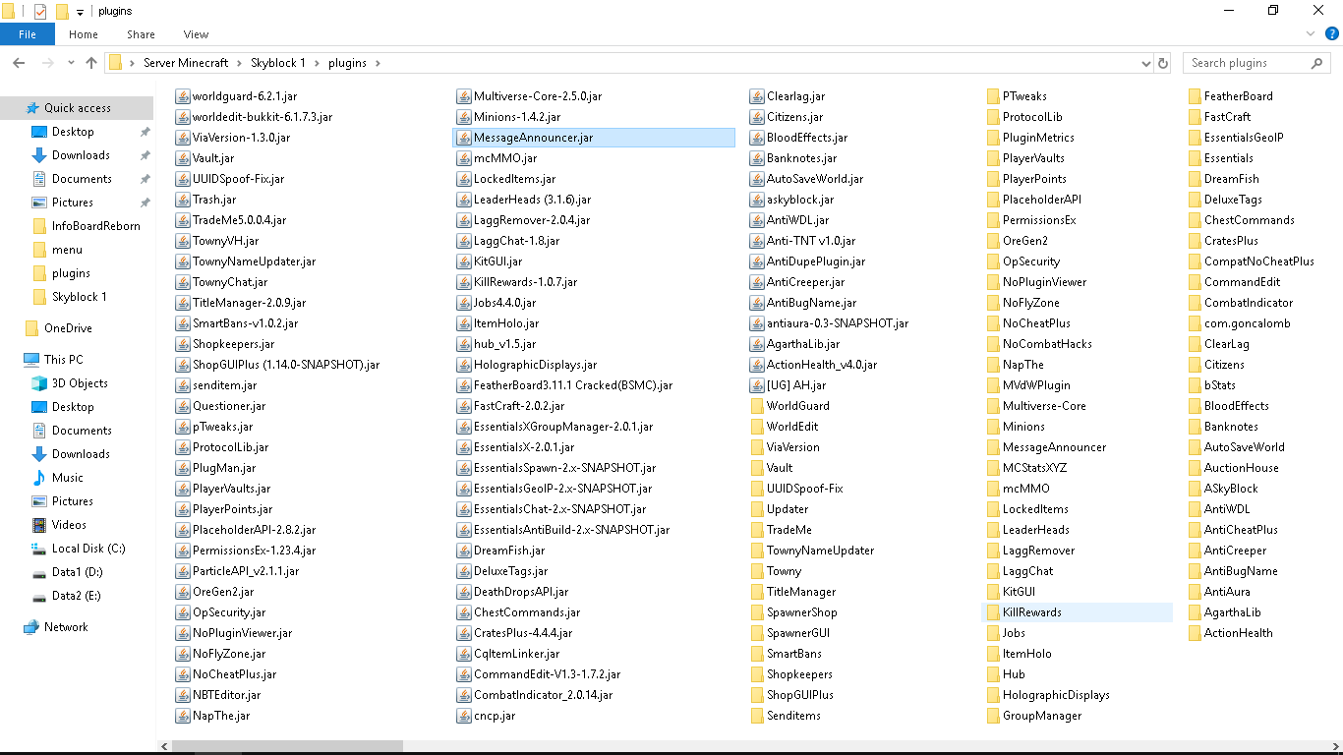This screenshot has width=1343, height=755.
Task: Click the Quick access star icon
Action: click(x=32, y=108)
